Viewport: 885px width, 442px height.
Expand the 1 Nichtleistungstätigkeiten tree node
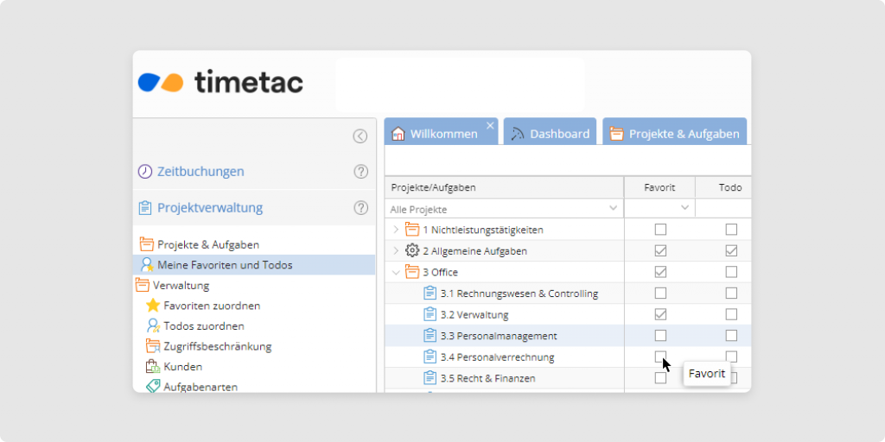pos(396,230)
